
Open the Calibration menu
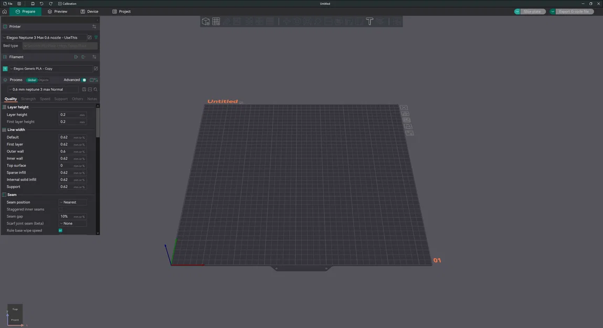coord(69,3)
